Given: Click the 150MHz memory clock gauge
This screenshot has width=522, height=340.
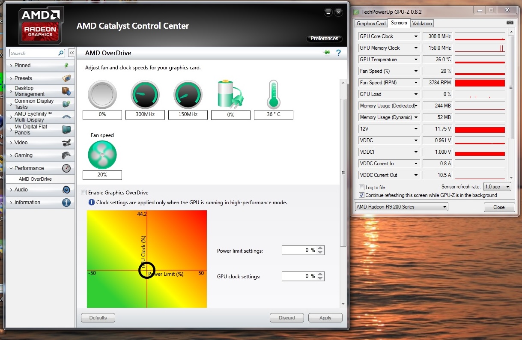Looking at the screenshot, I should pos(188,95).
